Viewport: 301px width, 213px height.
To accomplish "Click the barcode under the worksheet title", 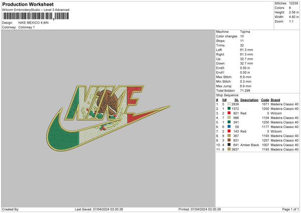I will coord(36,16).
